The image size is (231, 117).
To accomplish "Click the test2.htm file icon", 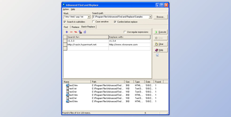I will 67,85.
